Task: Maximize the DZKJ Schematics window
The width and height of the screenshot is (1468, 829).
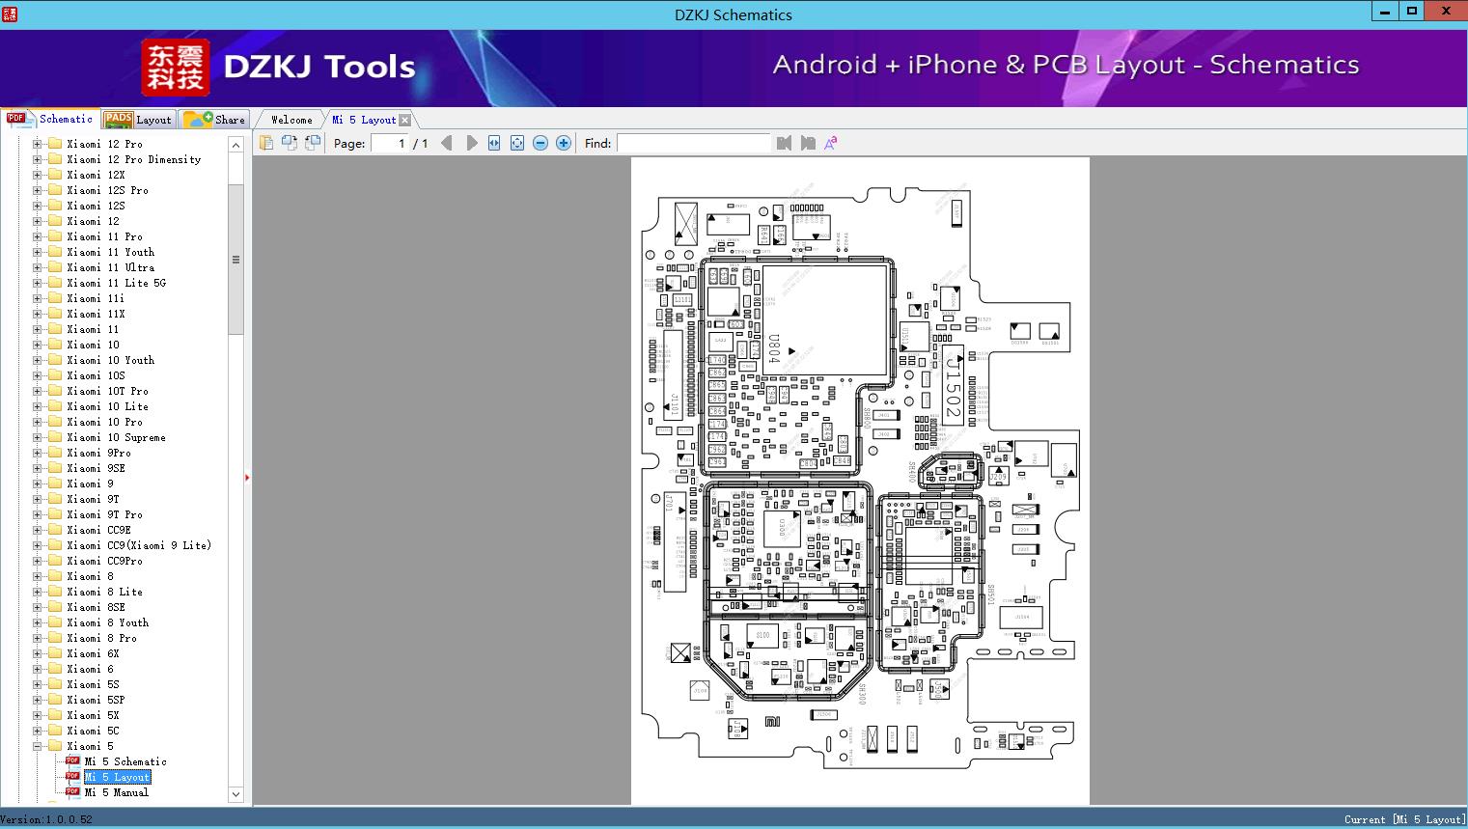Action: coord(1412,12)
